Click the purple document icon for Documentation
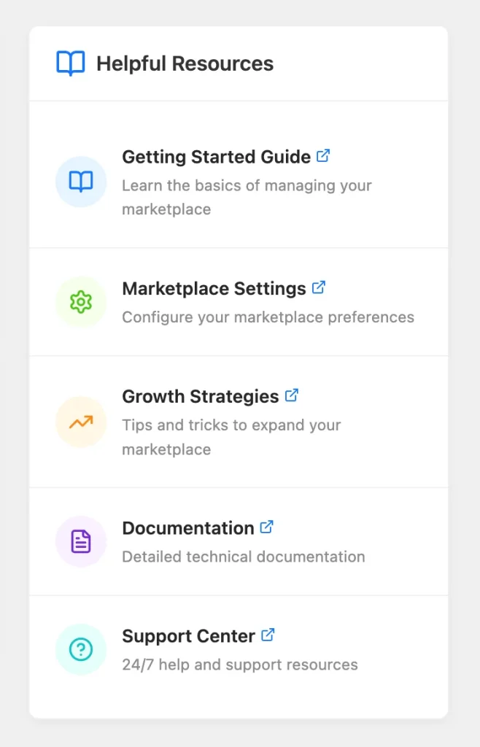The height and width of the screenshot is (747, 480). [81, 542]
